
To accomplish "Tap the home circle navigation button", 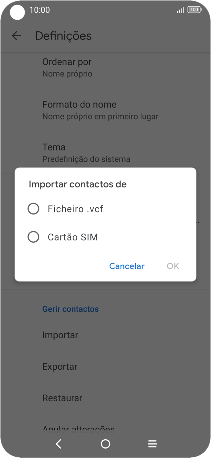I will pos(105,444).
